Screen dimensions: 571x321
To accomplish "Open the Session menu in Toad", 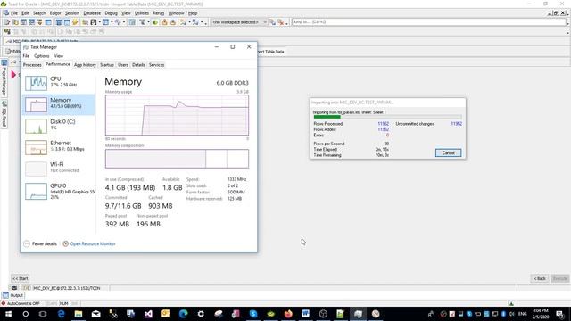I will [71, 13].
